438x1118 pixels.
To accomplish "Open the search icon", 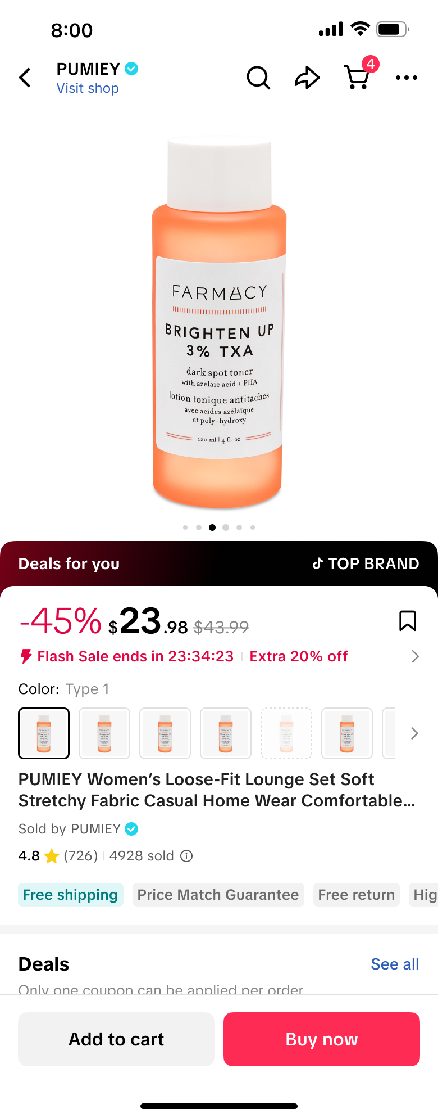I will 258,78.
